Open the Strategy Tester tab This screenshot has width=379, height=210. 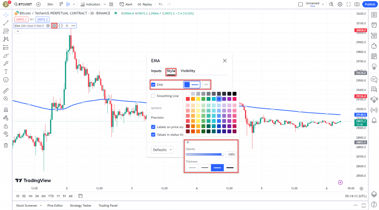point(80,206)
